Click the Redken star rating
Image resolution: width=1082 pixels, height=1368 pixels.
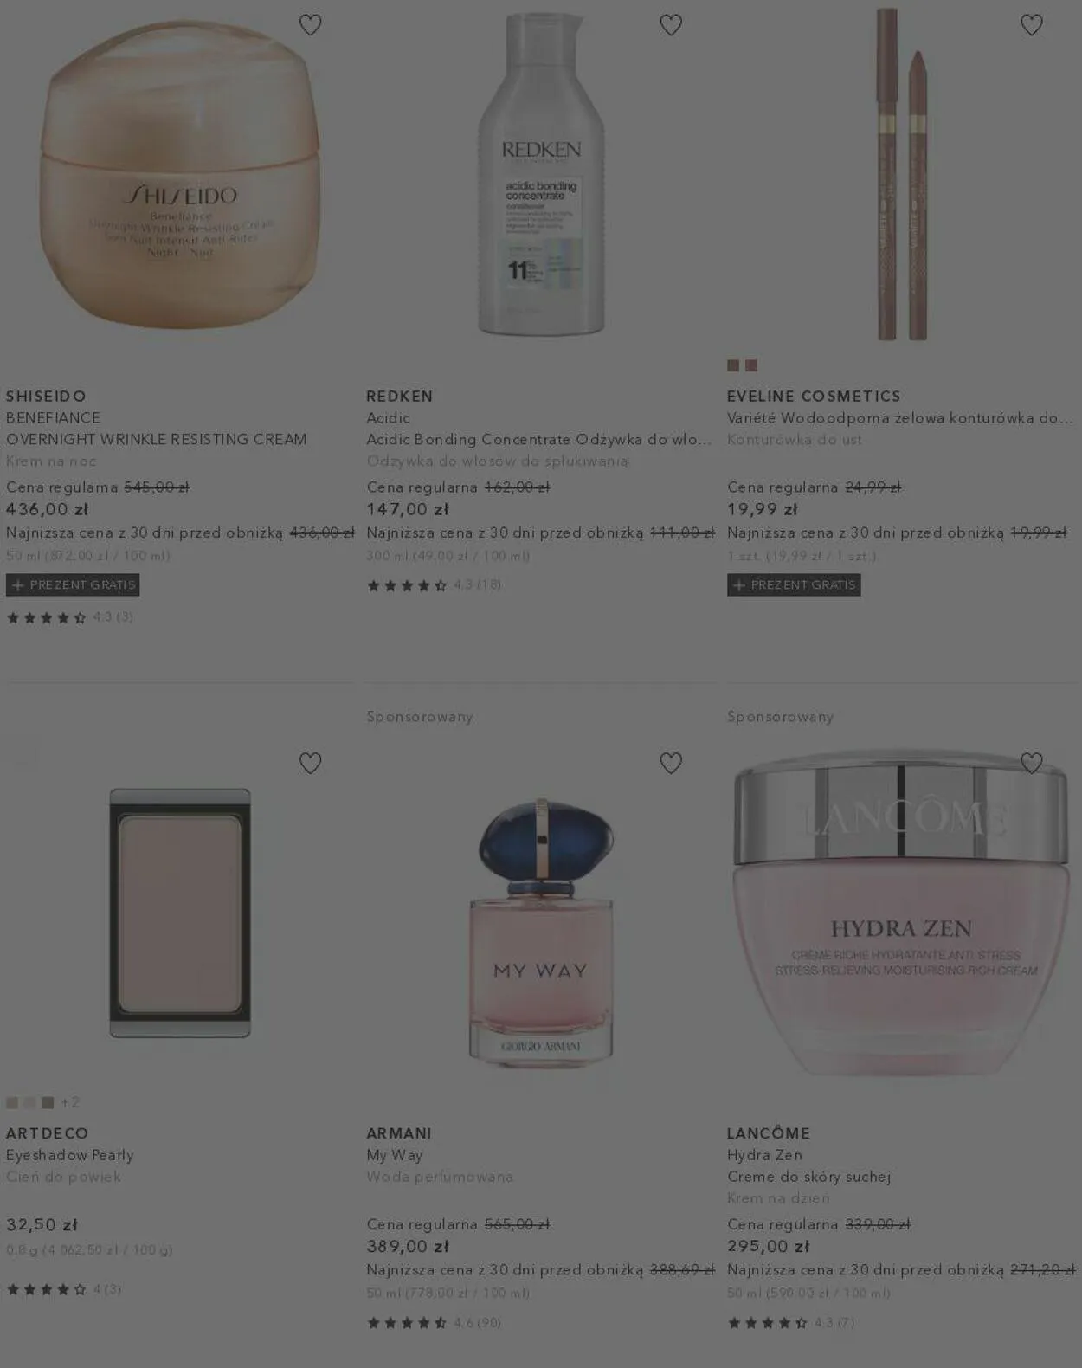point(434,585)
